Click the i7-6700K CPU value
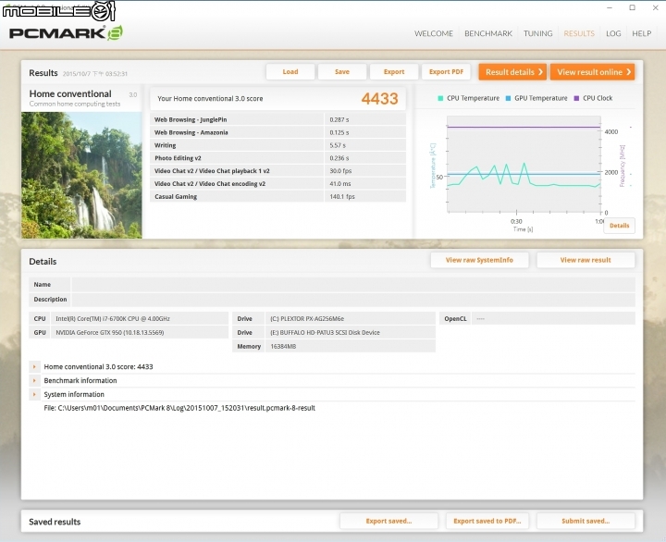The width and height of the screenshot is (666, 542). (113, 318)
